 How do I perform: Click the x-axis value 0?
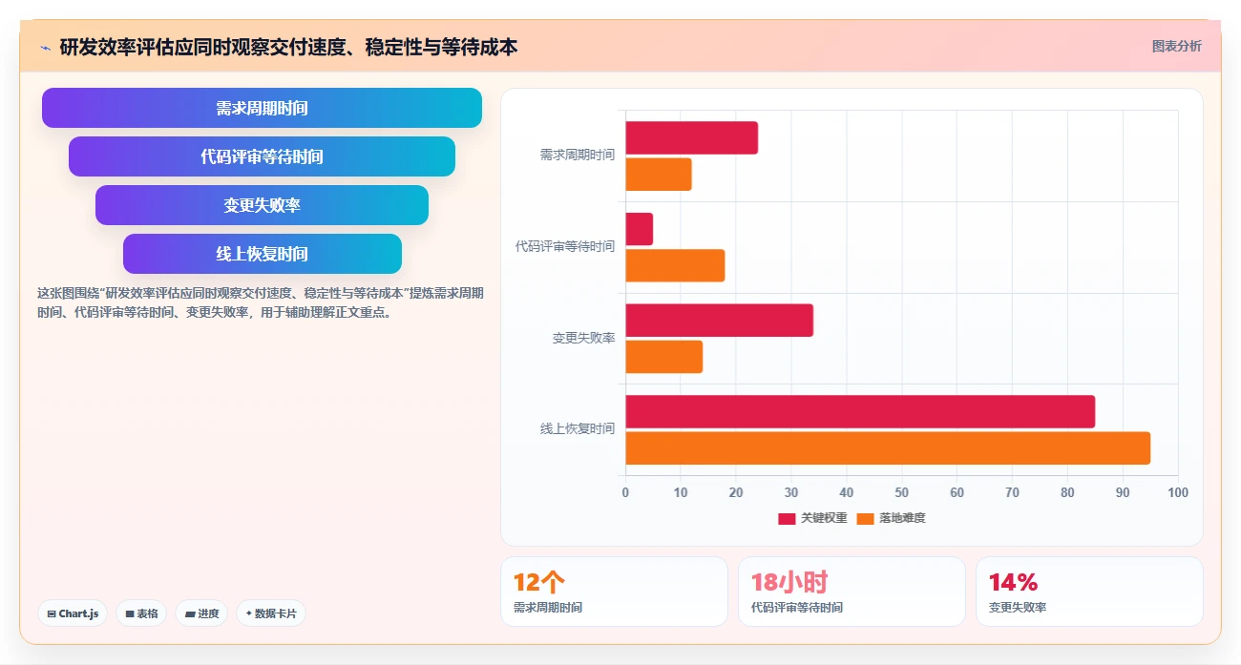tap(625, 492)
